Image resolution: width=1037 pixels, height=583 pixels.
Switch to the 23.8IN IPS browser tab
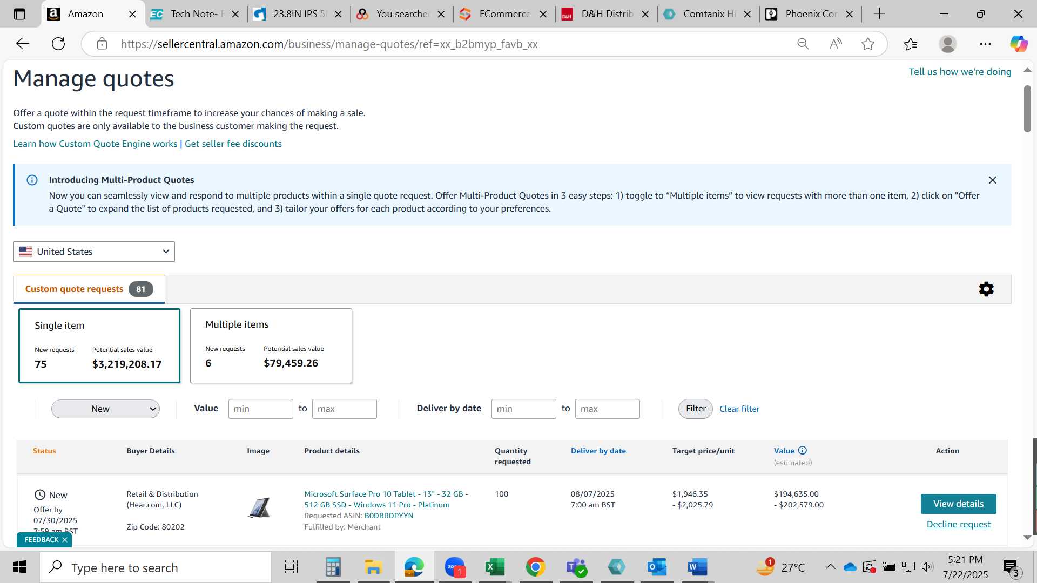tap(298, 14)
